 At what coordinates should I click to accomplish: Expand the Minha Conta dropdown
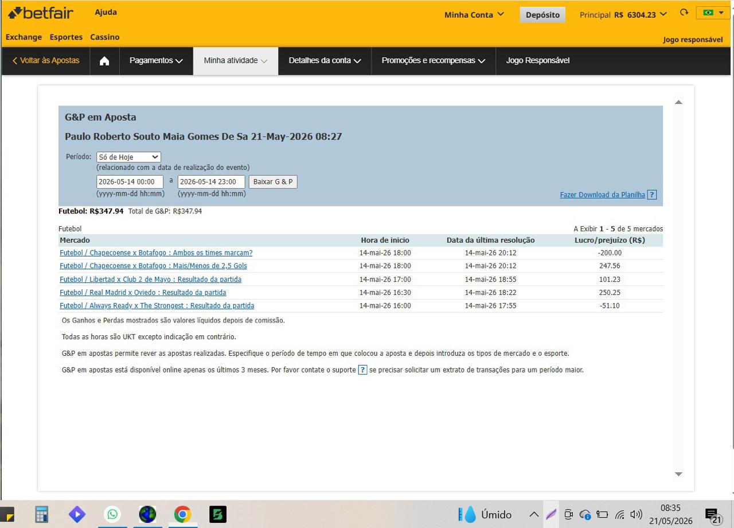(474, 14)
